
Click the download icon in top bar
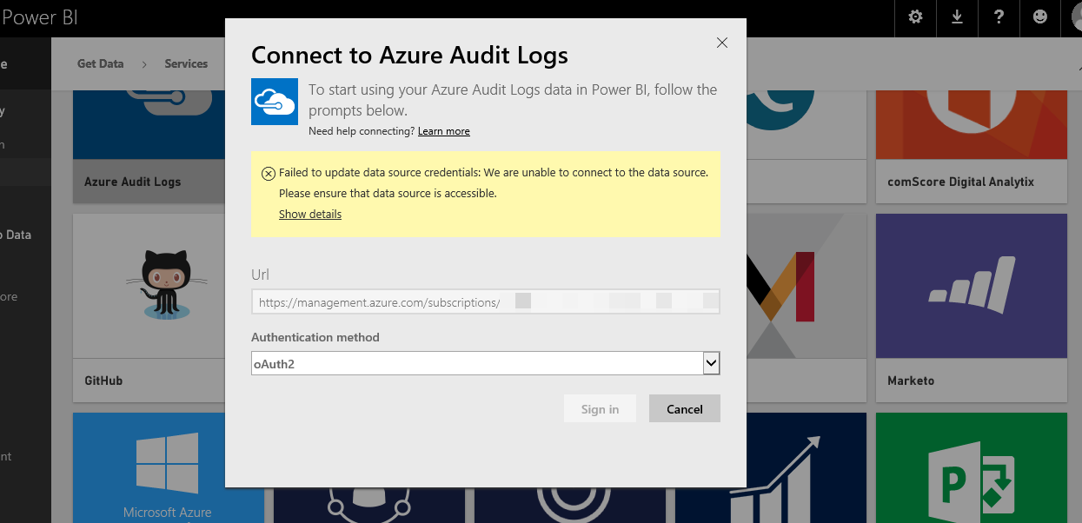click(x=957, y=17)
